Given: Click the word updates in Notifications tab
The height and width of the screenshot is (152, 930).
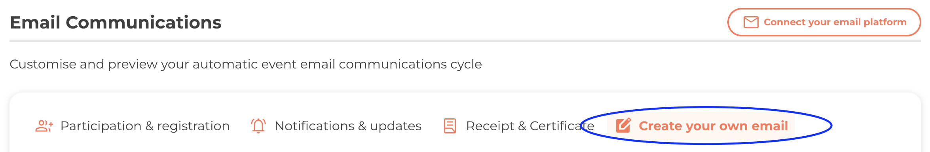Looking at the screenshot, I should coord(396,126).
